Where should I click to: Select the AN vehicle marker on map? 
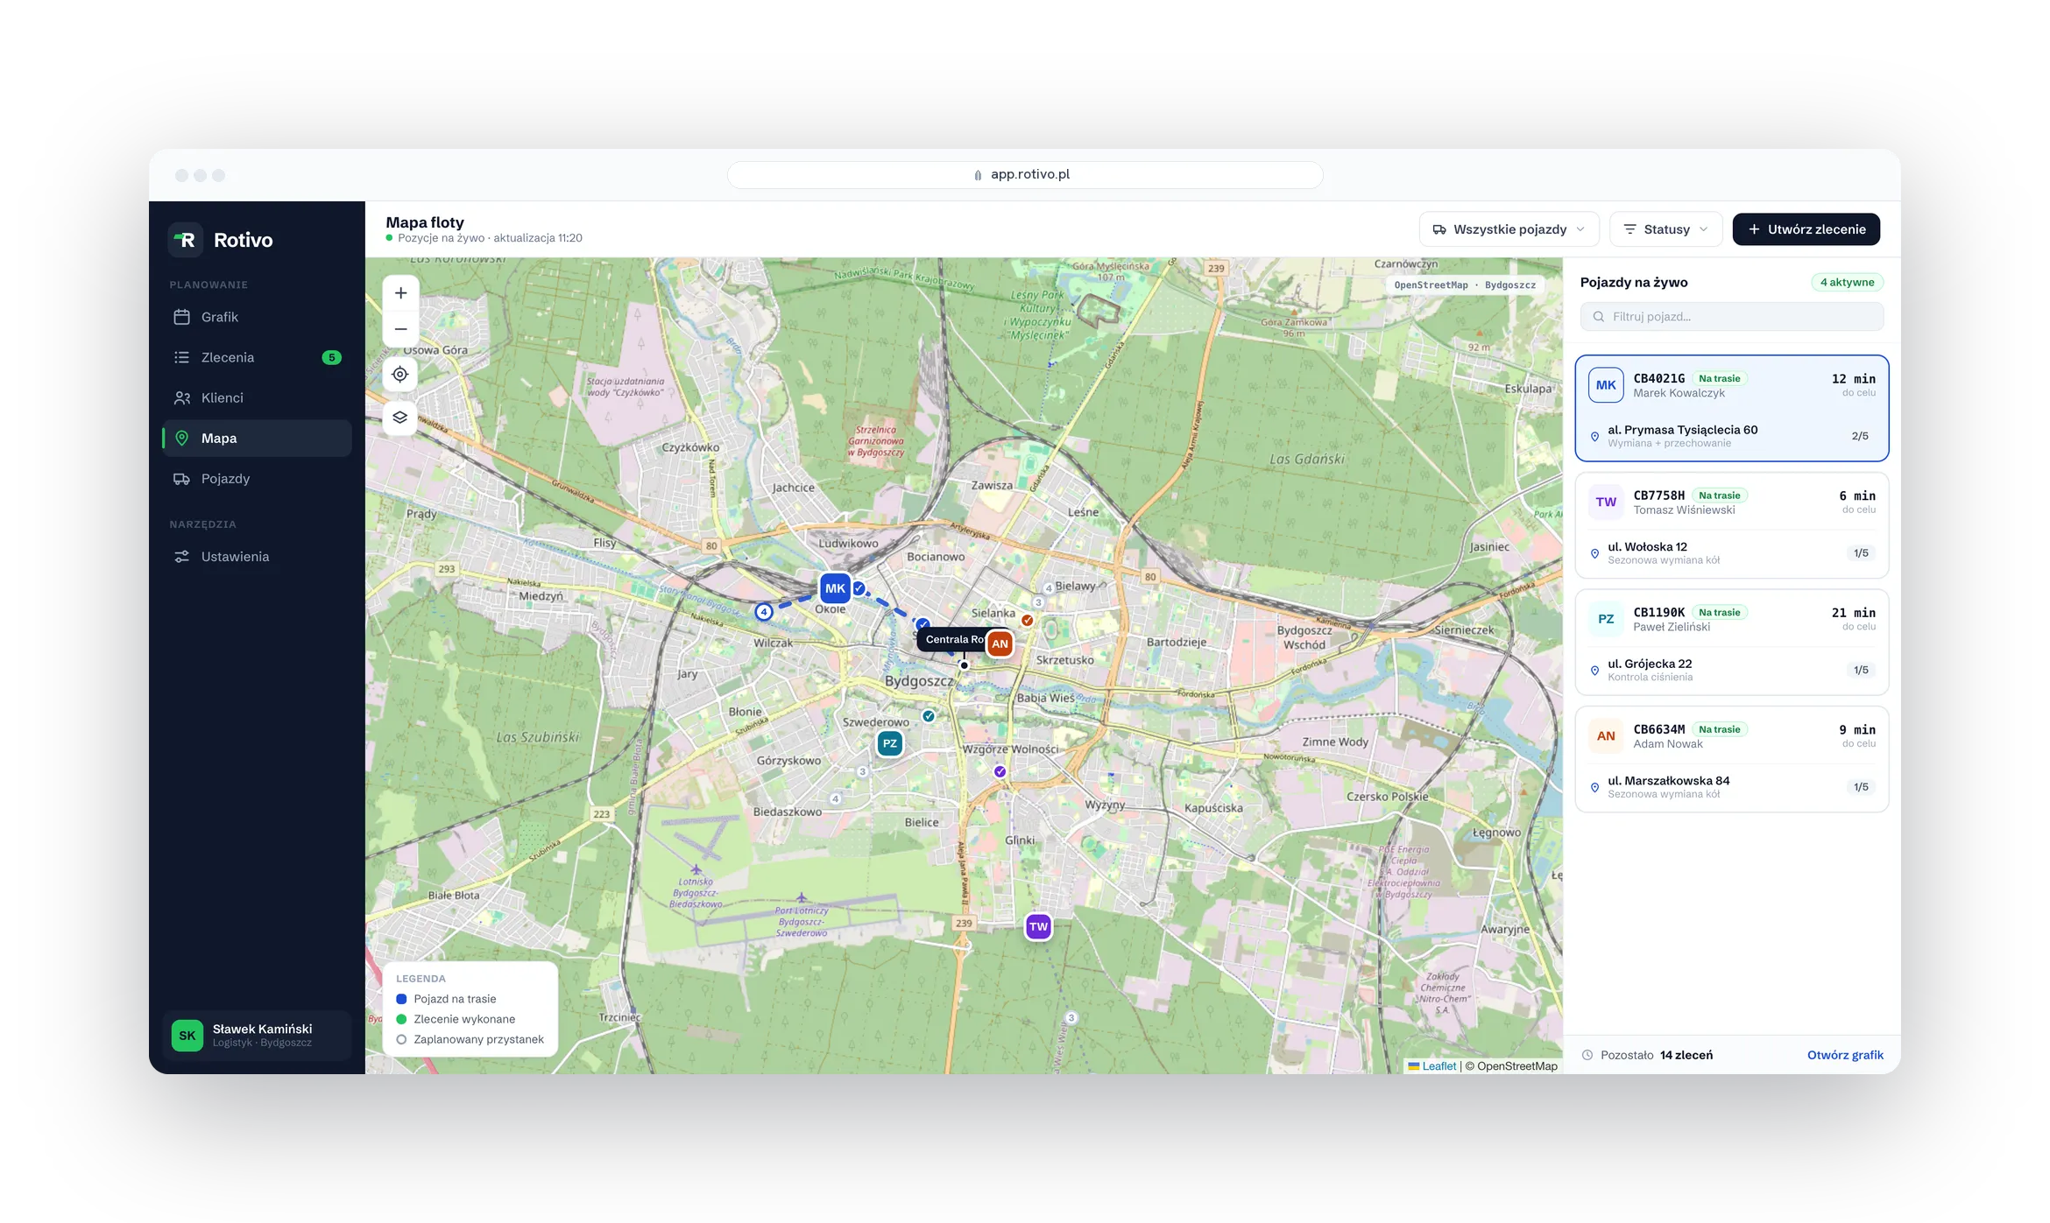(x=1000, y=643)
